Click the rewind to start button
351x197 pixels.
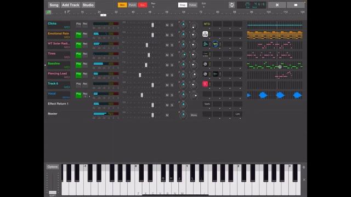[x=277, y=5]
